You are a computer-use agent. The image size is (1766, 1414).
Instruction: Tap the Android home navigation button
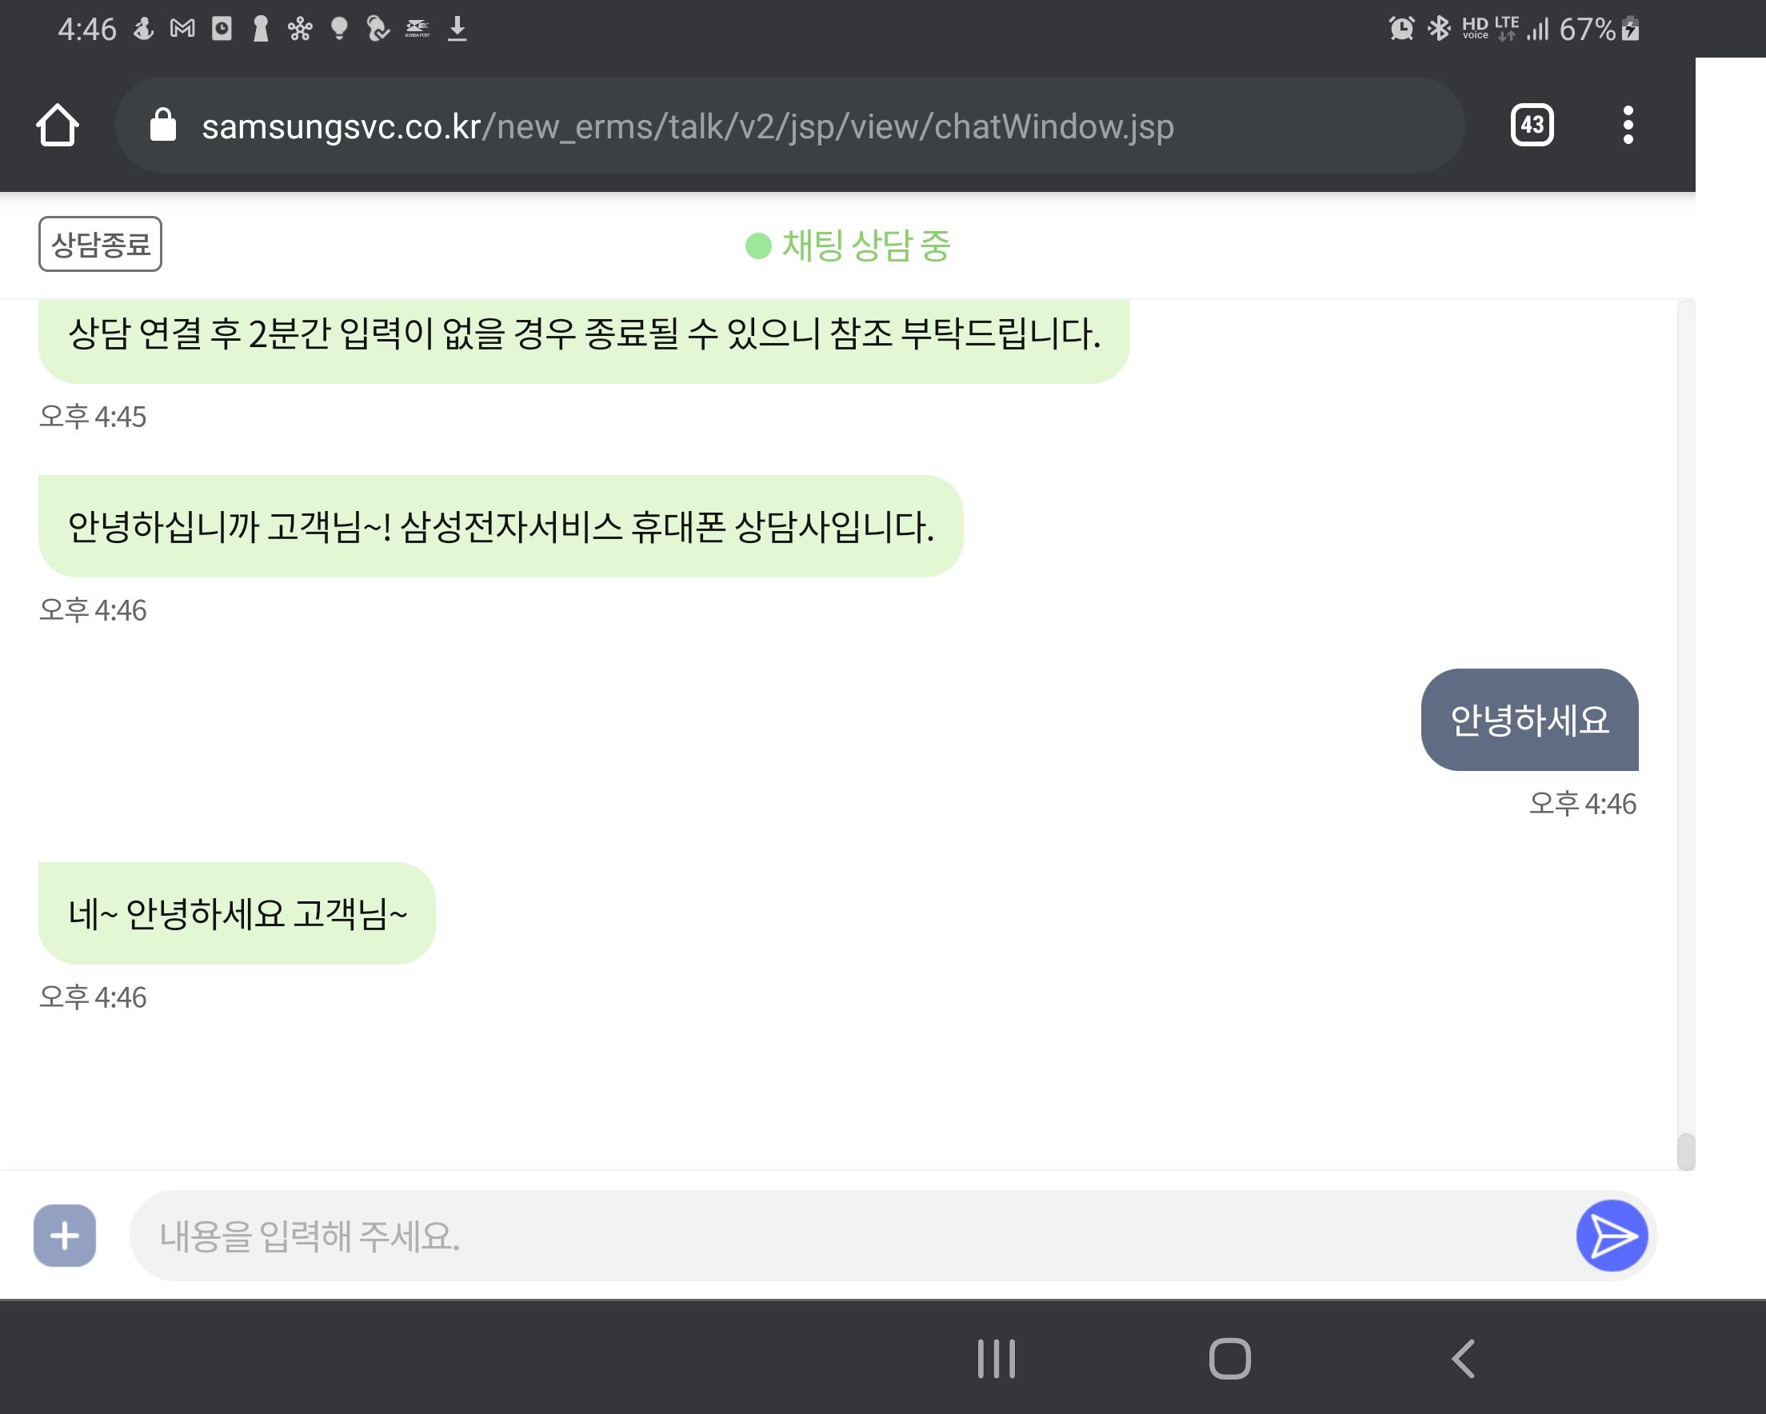[1229, 1358]
